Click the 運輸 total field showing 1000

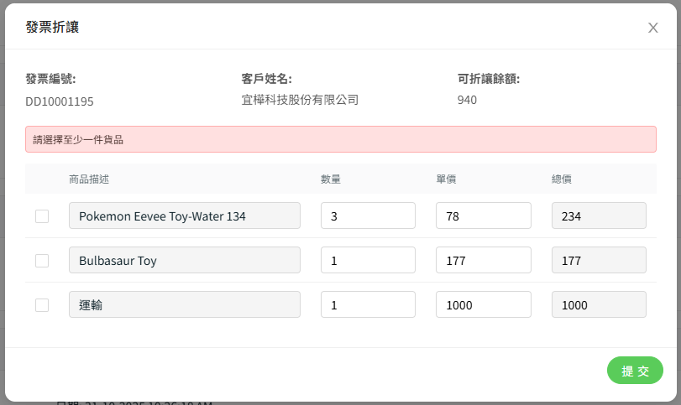point(599,304)
